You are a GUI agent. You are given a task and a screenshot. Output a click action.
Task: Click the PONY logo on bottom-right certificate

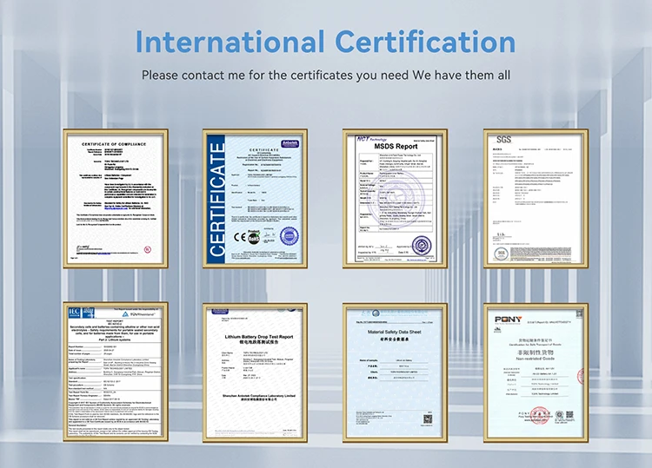pyautogui.click(x=509, y=320)
